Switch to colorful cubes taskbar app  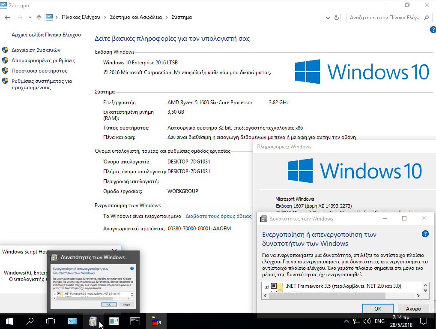tap(156, 321)
